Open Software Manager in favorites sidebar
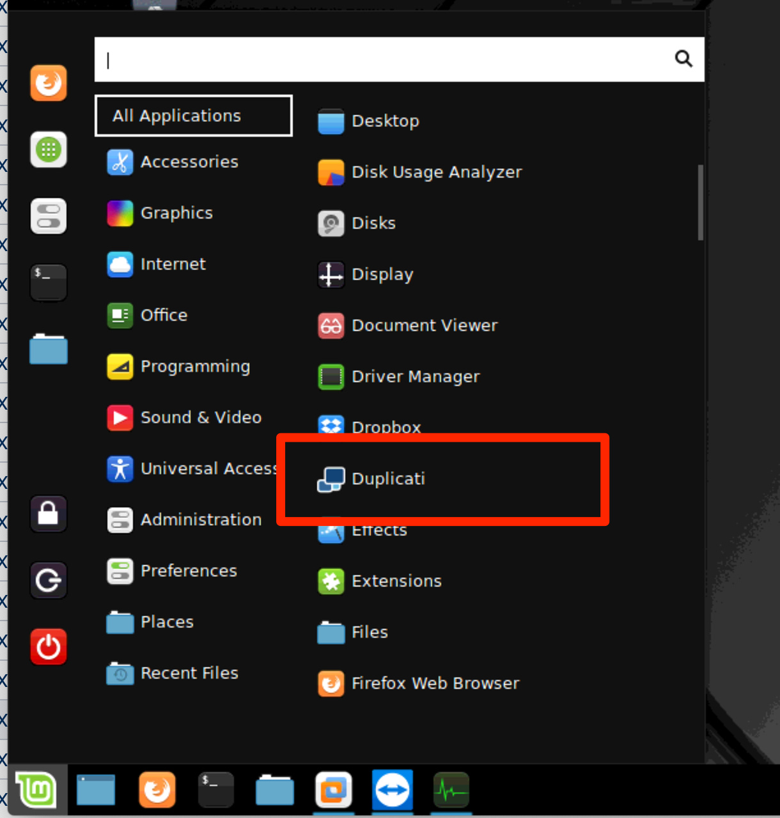Viewport: 780px width, 818px height. pyautogui.click(x=49, y=150)
